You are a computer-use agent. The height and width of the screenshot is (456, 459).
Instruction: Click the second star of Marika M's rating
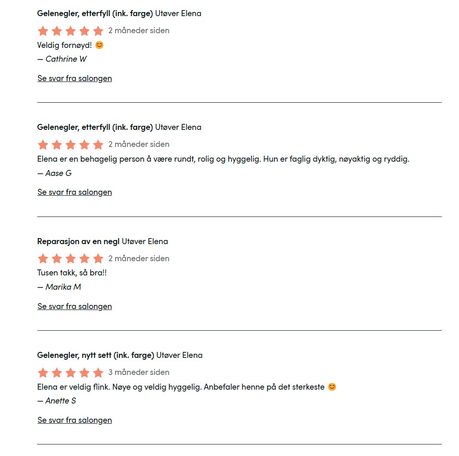tap(57, 258)
